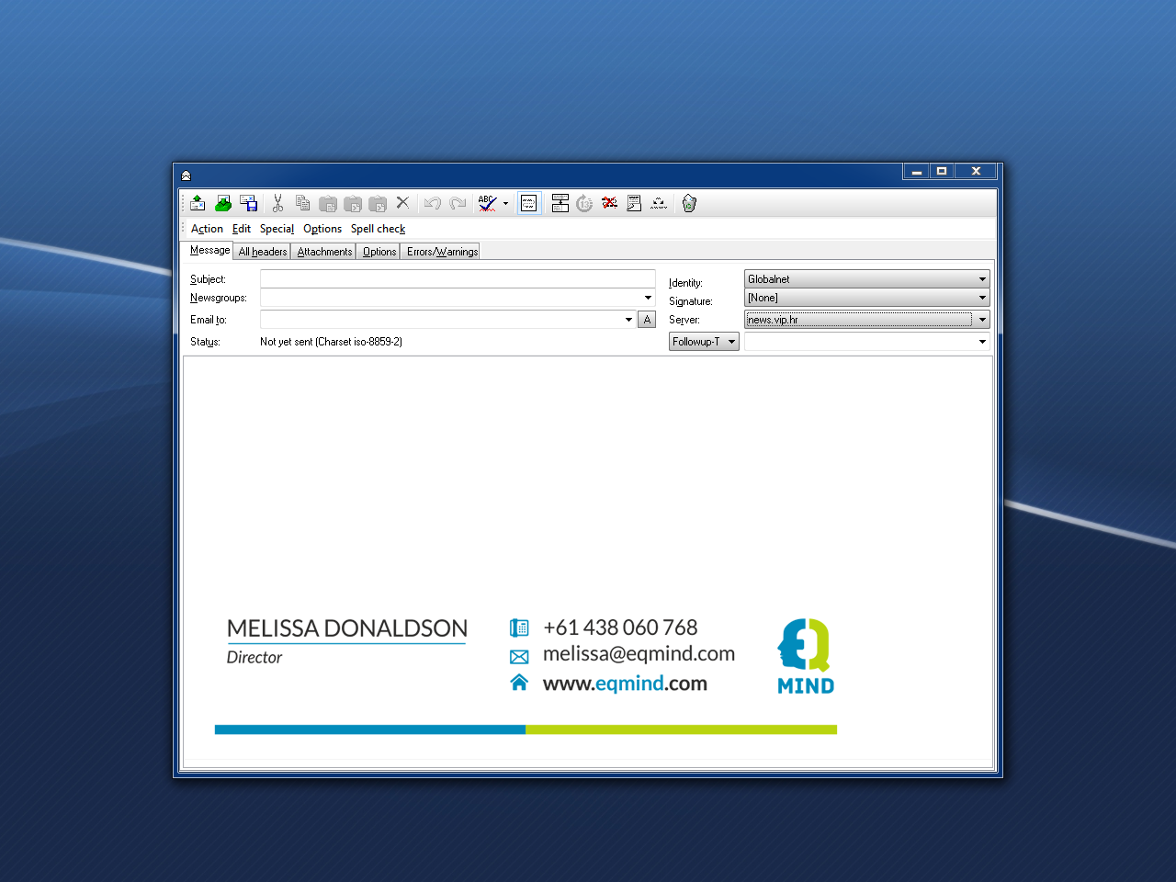This screenshot has height=882, width=1176.
Task: Open the Followup-T header type dropdown
Action: pyautogui.click(x=704, y=342)
